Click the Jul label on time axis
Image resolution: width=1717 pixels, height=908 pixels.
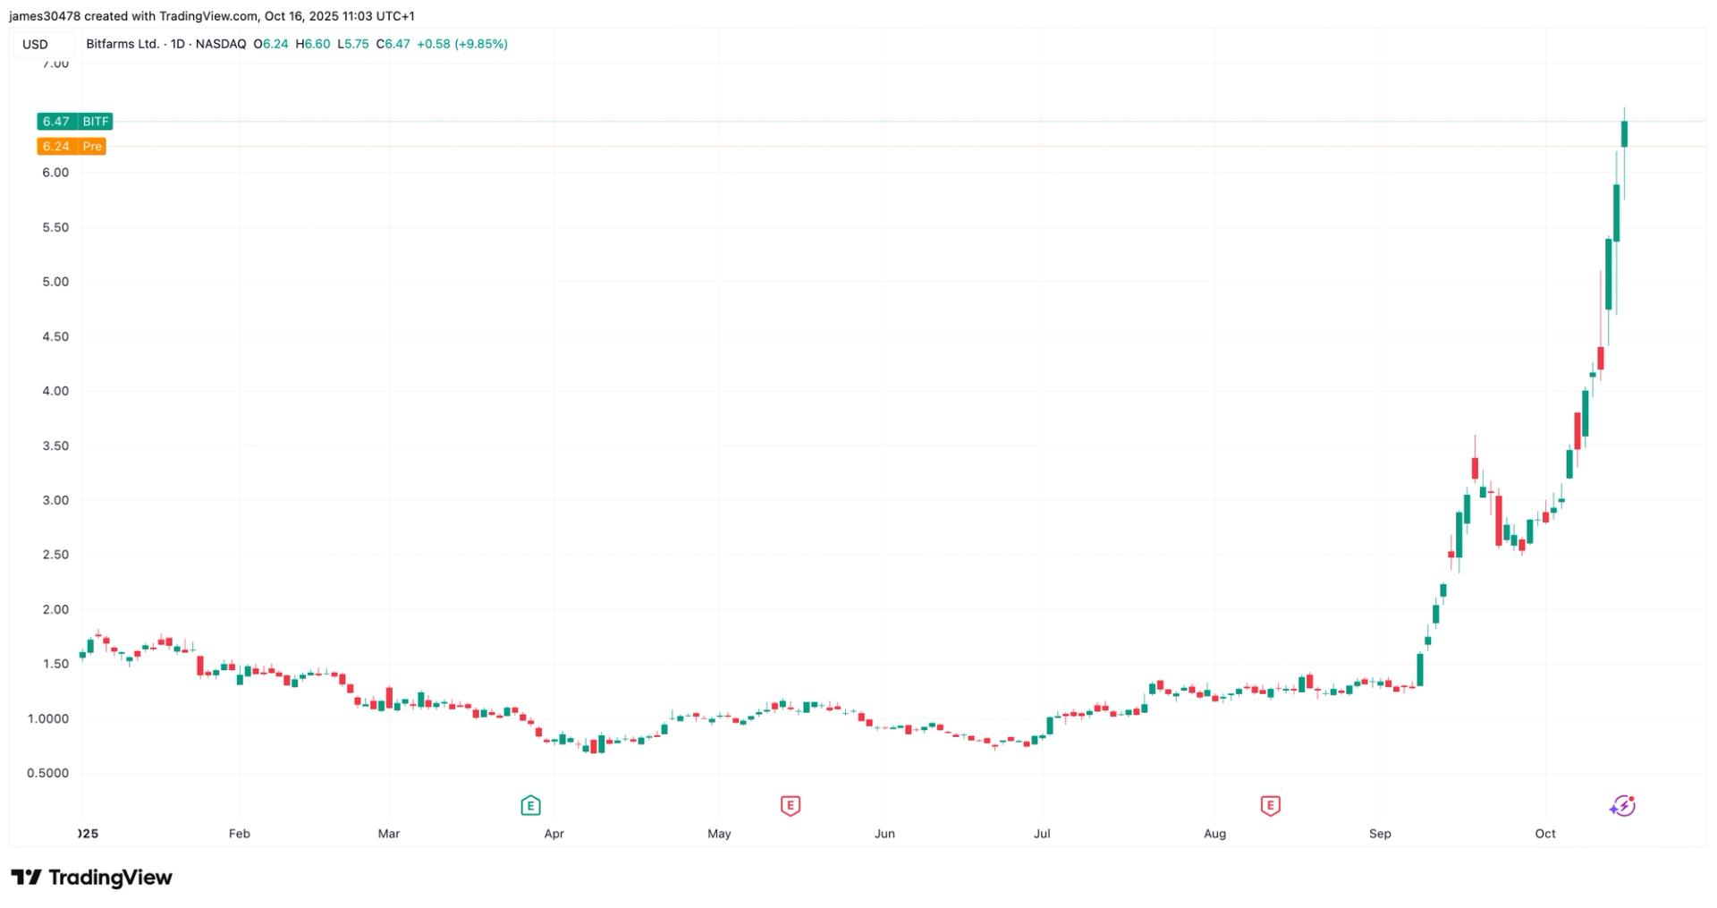(1042, 834)
